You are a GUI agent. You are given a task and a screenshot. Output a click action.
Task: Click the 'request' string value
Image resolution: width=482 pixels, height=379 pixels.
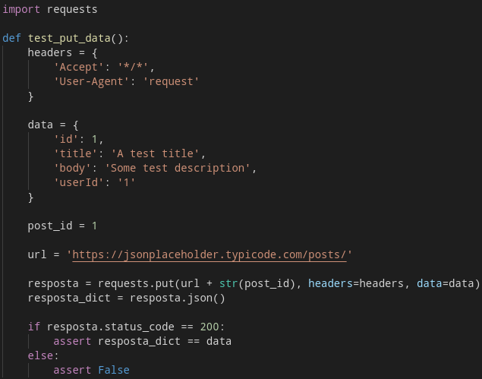tap(172, 82)
